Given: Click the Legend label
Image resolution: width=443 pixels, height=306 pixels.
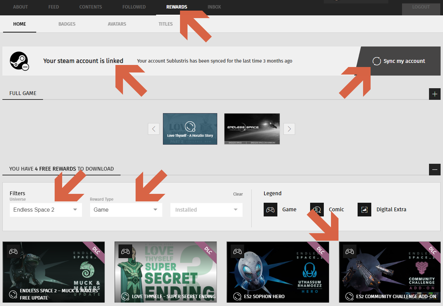Looking at the screenshot, I should 273,193.
